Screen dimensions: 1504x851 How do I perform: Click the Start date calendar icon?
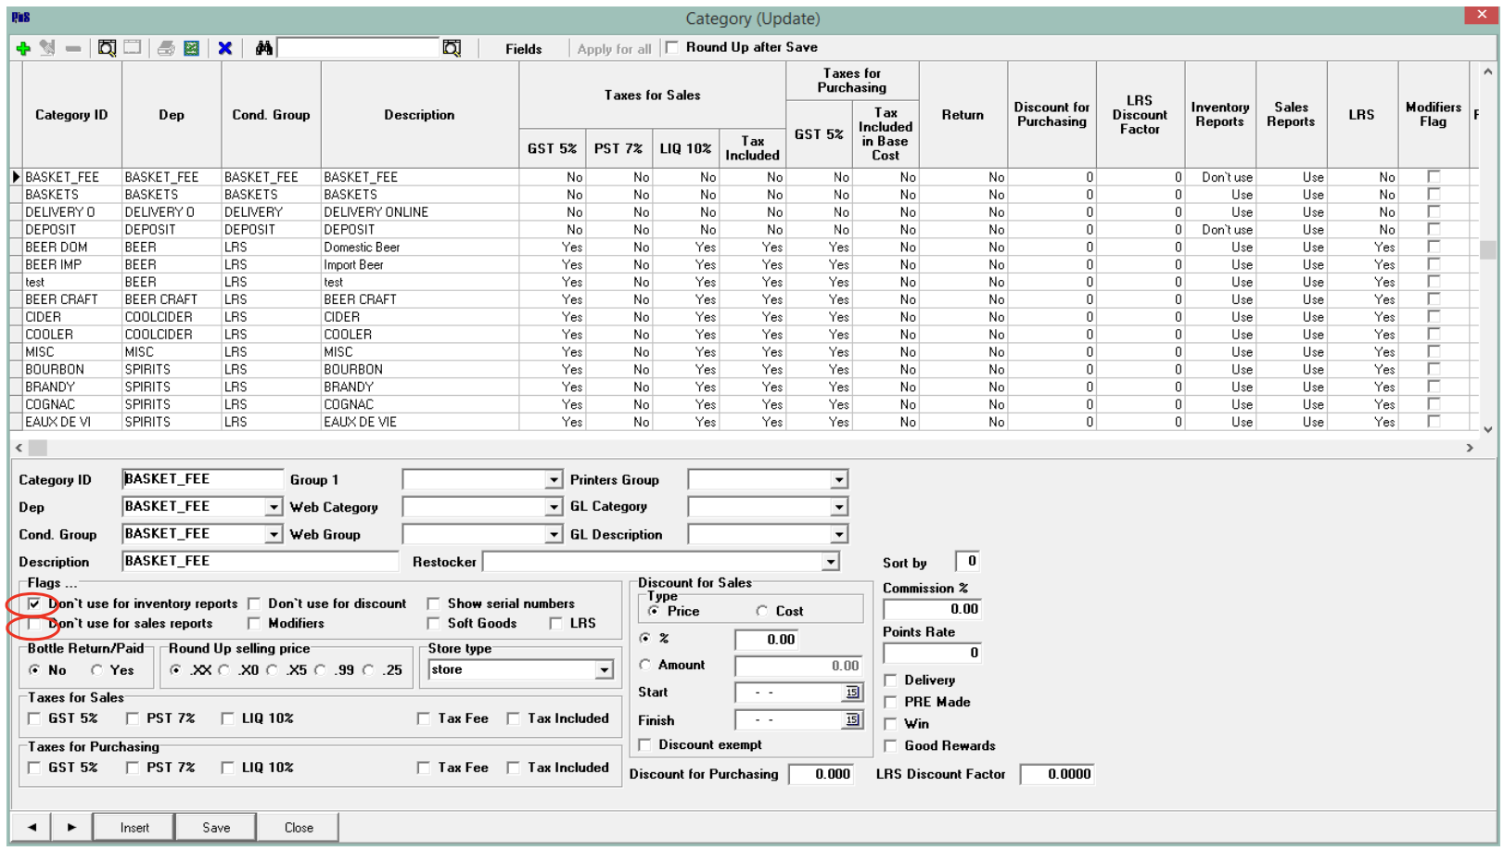[x=852, y=692]
